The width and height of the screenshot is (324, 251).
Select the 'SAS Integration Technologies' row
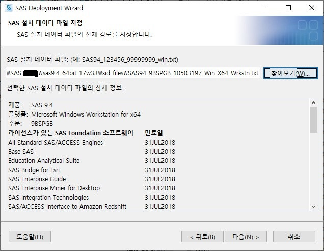coord(92,198)
